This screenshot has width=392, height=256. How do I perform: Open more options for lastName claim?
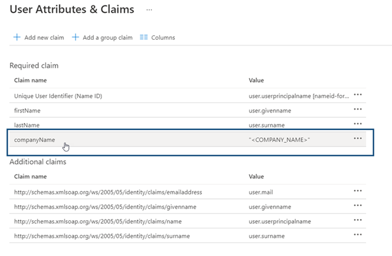[x=357, y=124]
